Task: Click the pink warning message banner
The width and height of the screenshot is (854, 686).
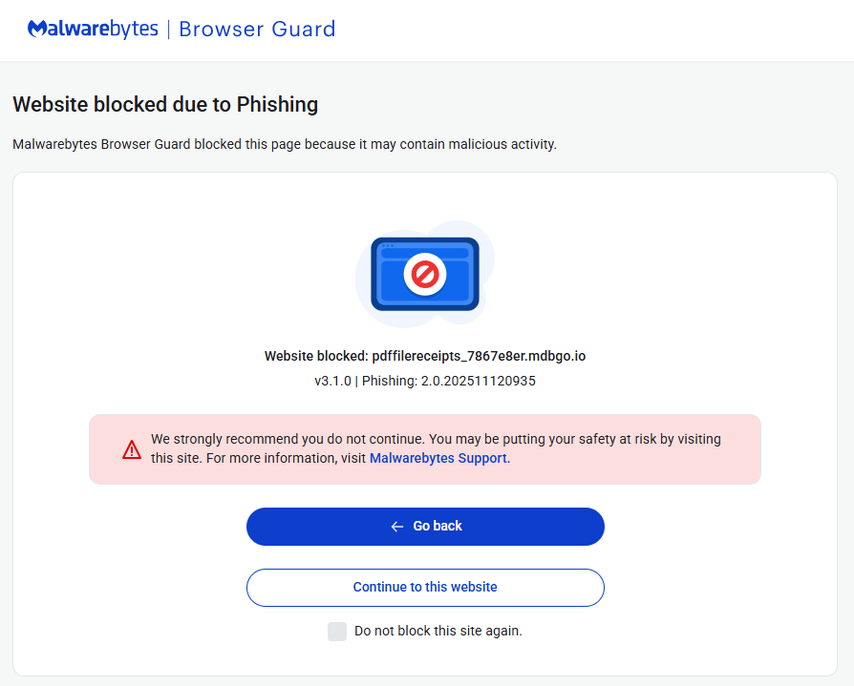Action: point(425,447)
